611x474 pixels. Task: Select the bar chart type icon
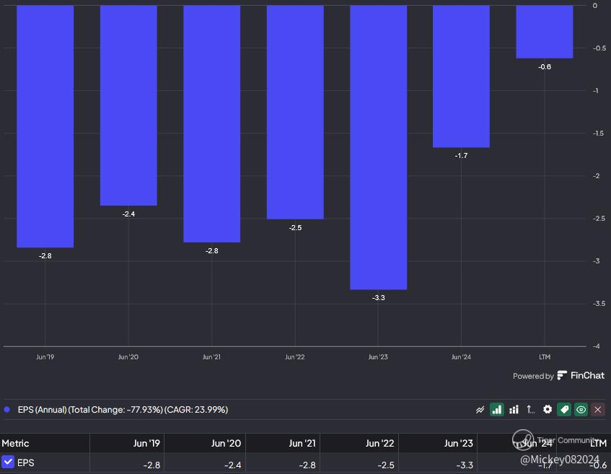click(497, 410)
